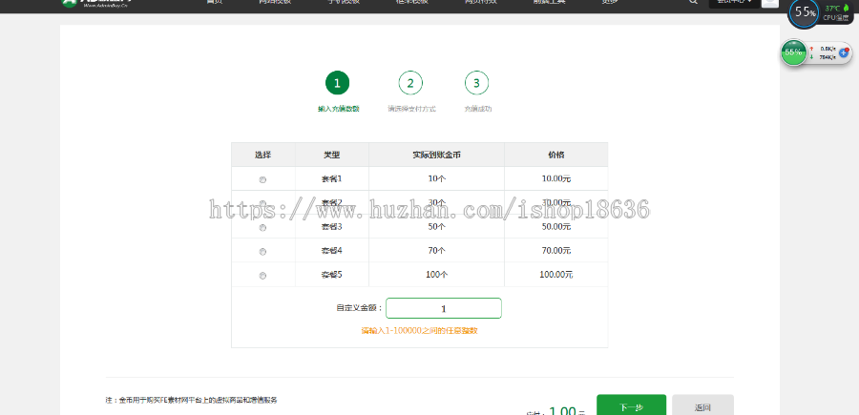Click the 套餐5 type cell

[x=332, y=275]
